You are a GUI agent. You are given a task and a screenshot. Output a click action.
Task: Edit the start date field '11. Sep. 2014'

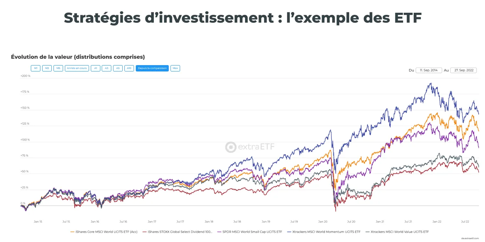click(429, 70)
